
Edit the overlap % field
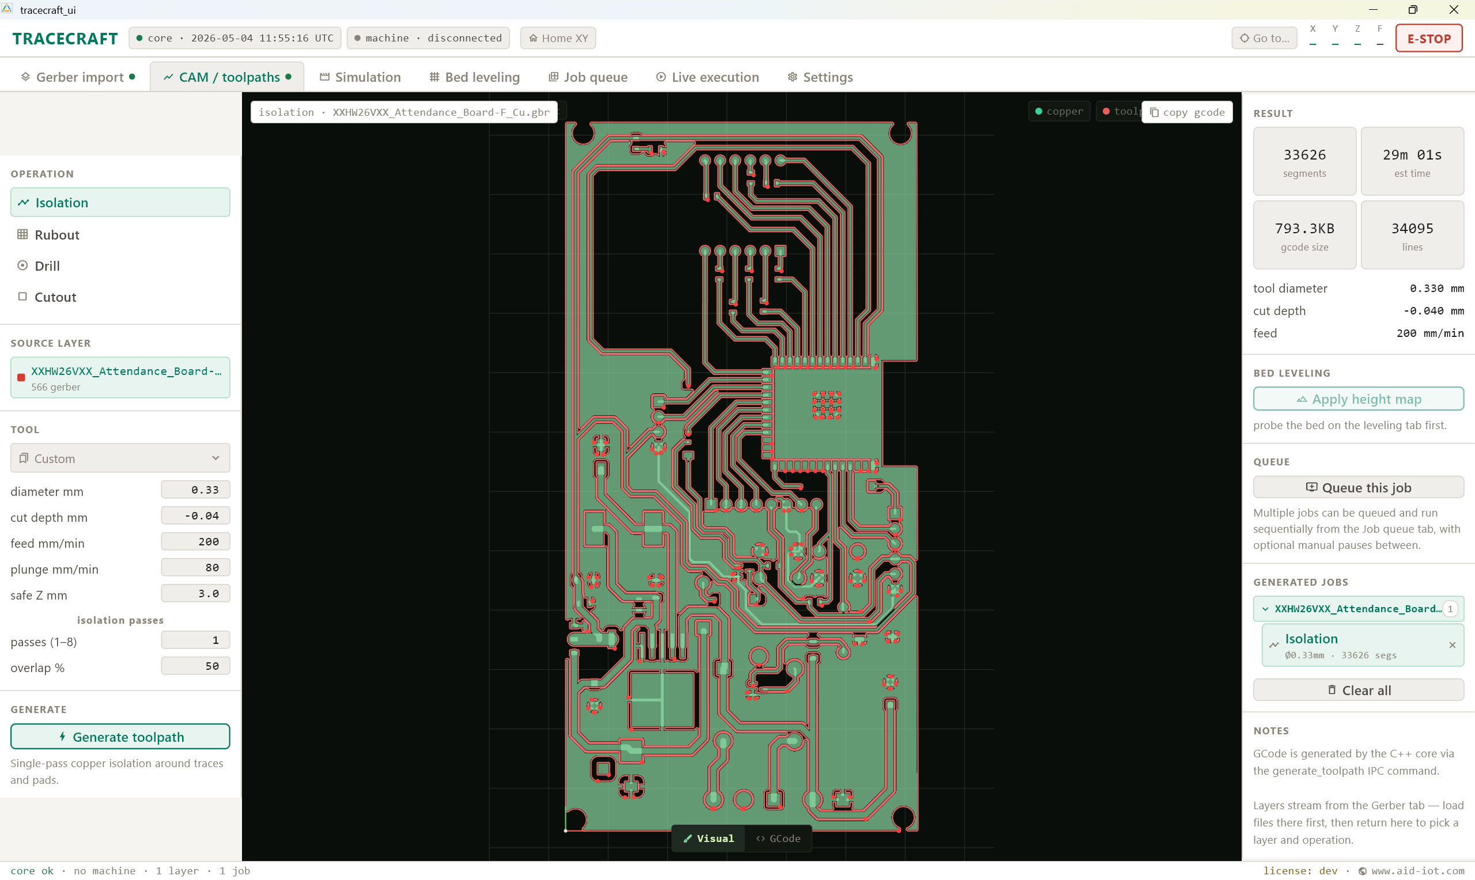[195, 666]
